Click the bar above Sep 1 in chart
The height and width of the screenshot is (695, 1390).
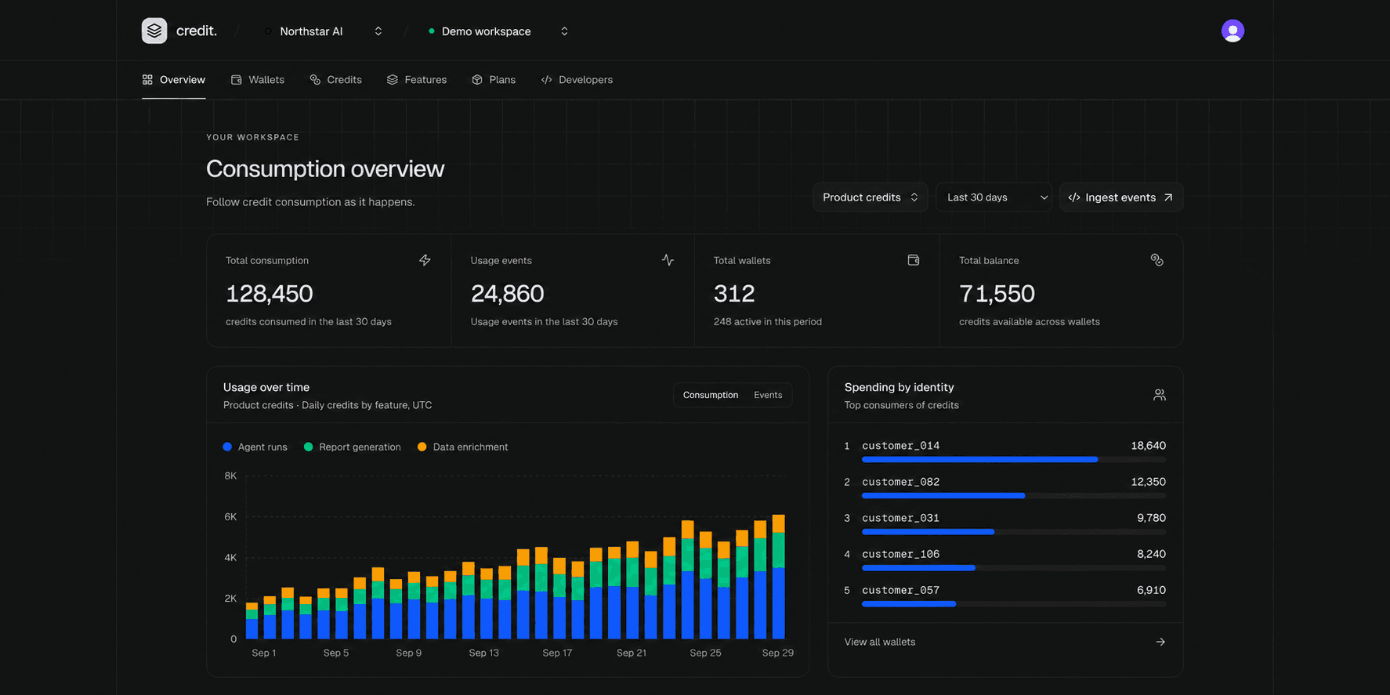(252, 621)
